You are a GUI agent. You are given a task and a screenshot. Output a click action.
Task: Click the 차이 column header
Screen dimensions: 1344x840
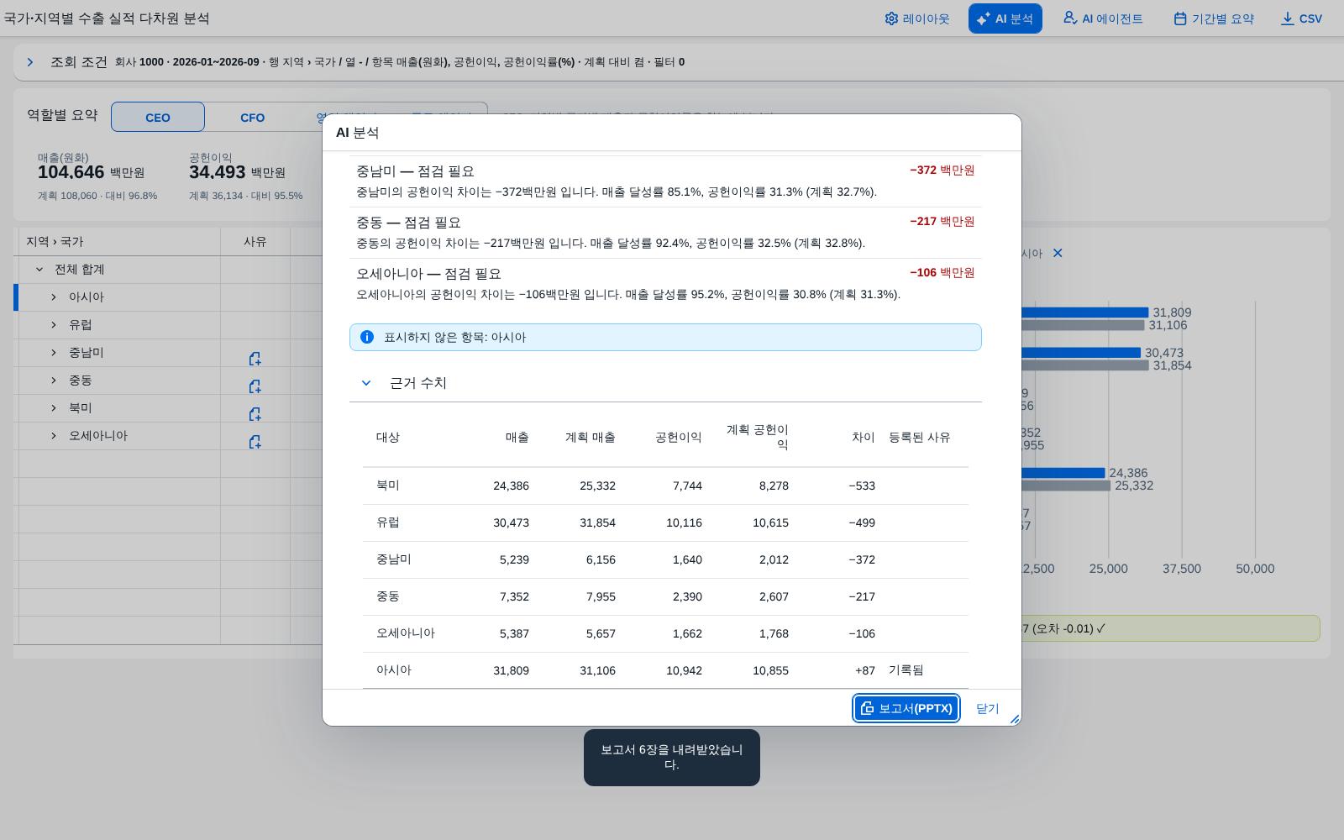coord(864,437)
